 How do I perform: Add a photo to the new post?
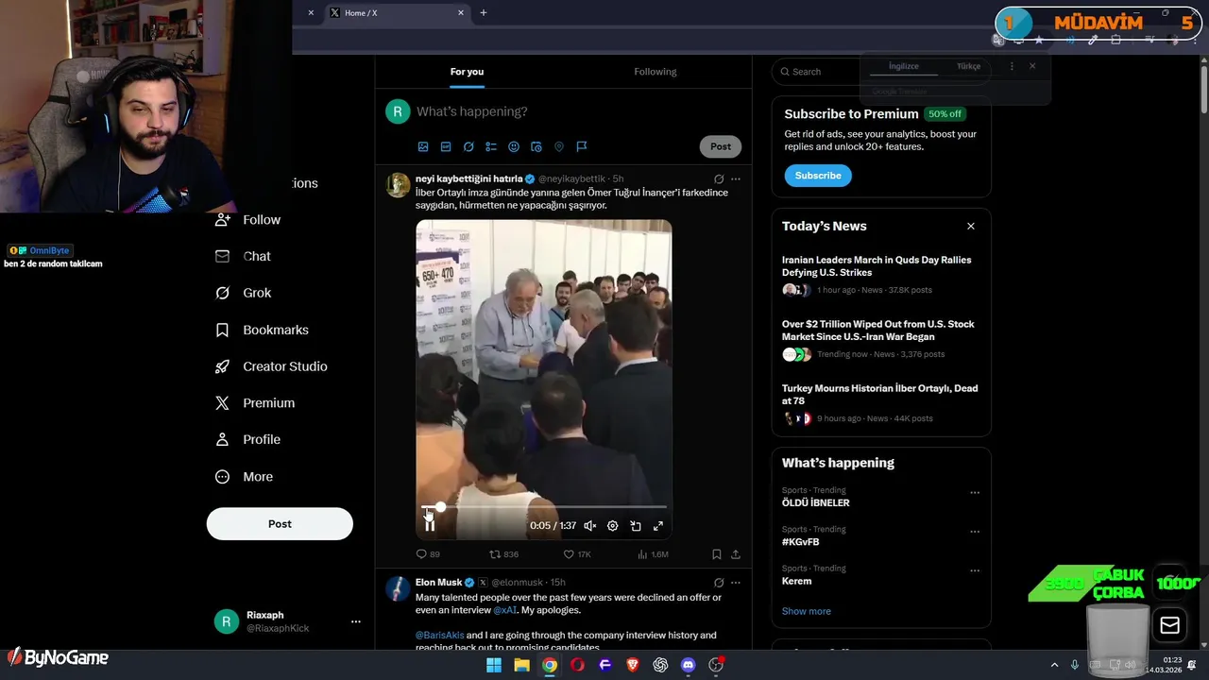pos(423,146)
